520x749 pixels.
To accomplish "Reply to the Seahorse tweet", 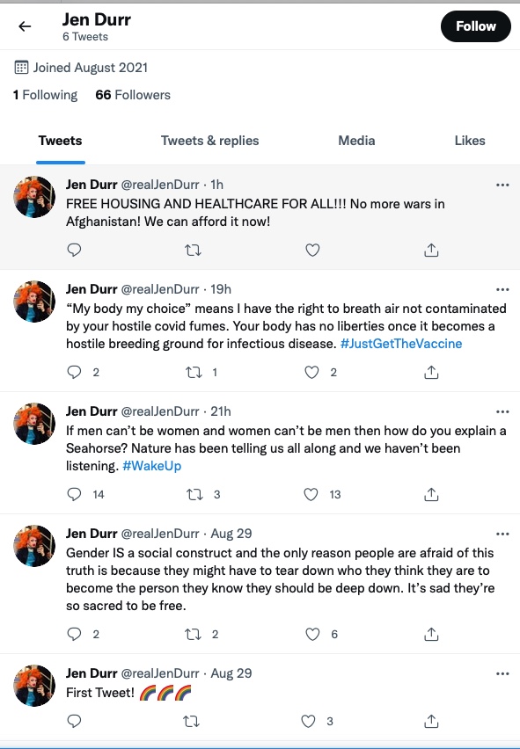I will (x=74, y=494).
